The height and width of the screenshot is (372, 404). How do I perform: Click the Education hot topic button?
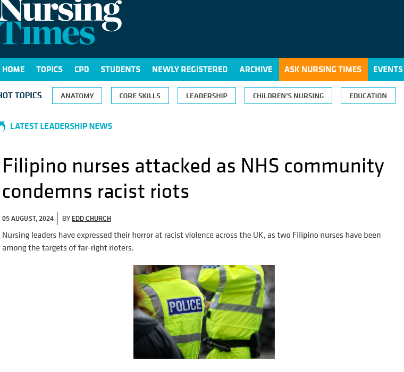(x=368, y=96)
